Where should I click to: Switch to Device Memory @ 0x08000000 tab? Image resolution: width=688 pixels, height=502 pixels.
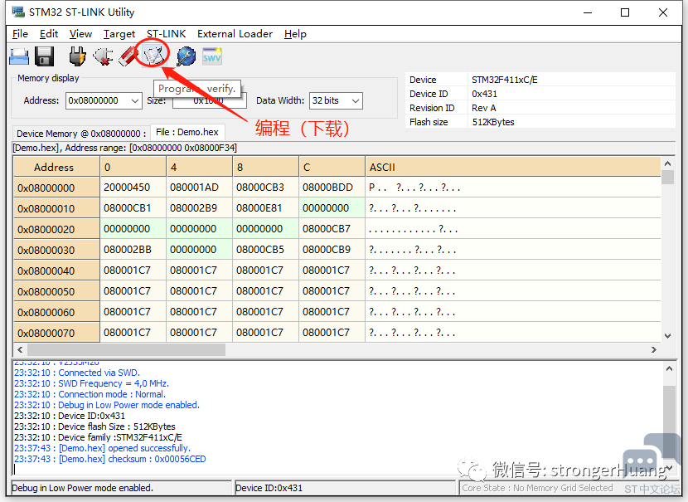pos(81,134)
